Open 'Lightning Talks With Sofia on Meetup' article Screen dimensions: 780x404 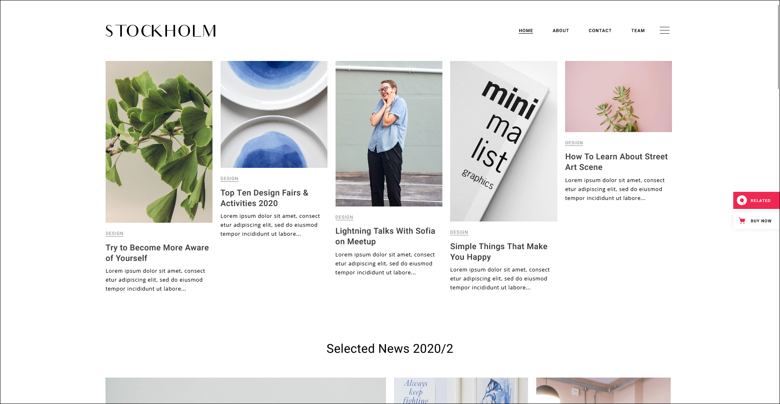(385, 236)
